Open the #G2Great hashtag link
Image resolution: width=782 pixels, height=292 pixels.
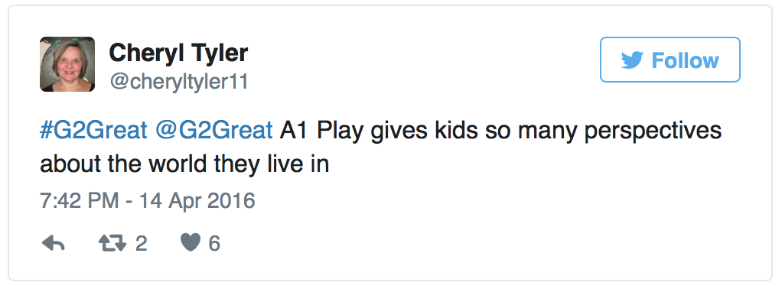[93, 131]
